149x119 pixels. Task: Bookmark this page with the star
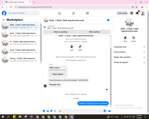point(136,7)
